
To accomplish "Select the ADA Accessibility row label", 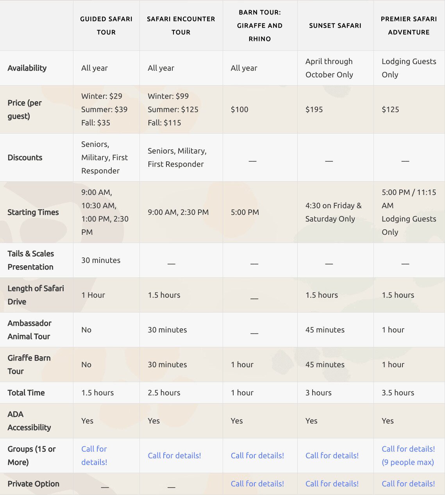I will pos(29,421).
